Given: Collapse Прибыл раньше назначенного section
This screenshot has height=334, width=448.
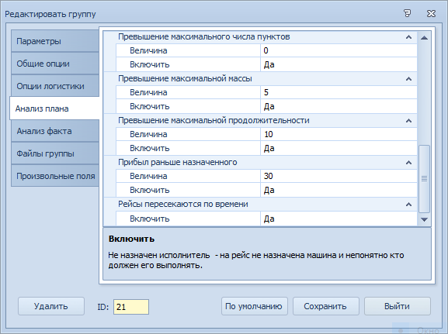Looking at the screenshot, I should point(409,163).
